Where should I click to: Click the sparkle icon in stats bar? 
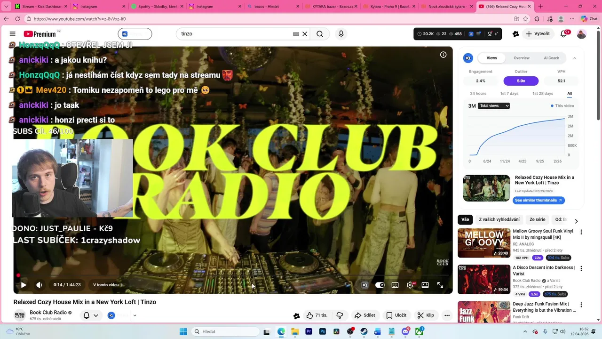tap(496, 34)
